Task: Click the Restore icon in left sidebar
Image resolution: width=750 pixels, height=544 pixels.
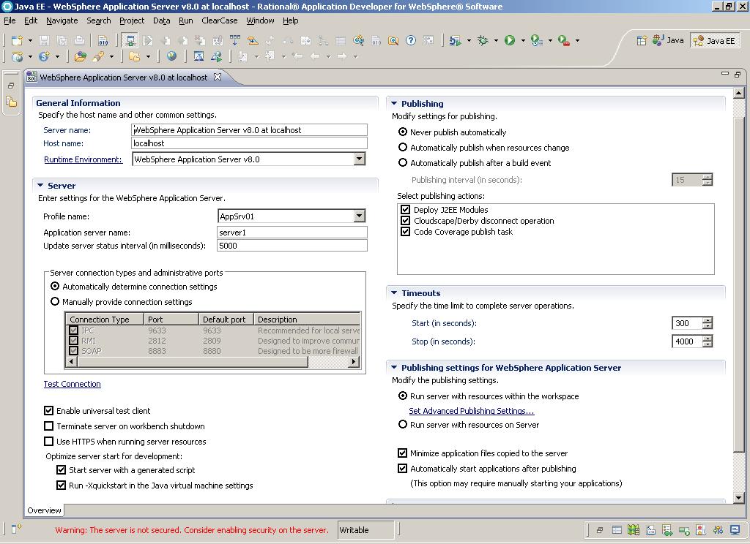Action: coord(11,86)
